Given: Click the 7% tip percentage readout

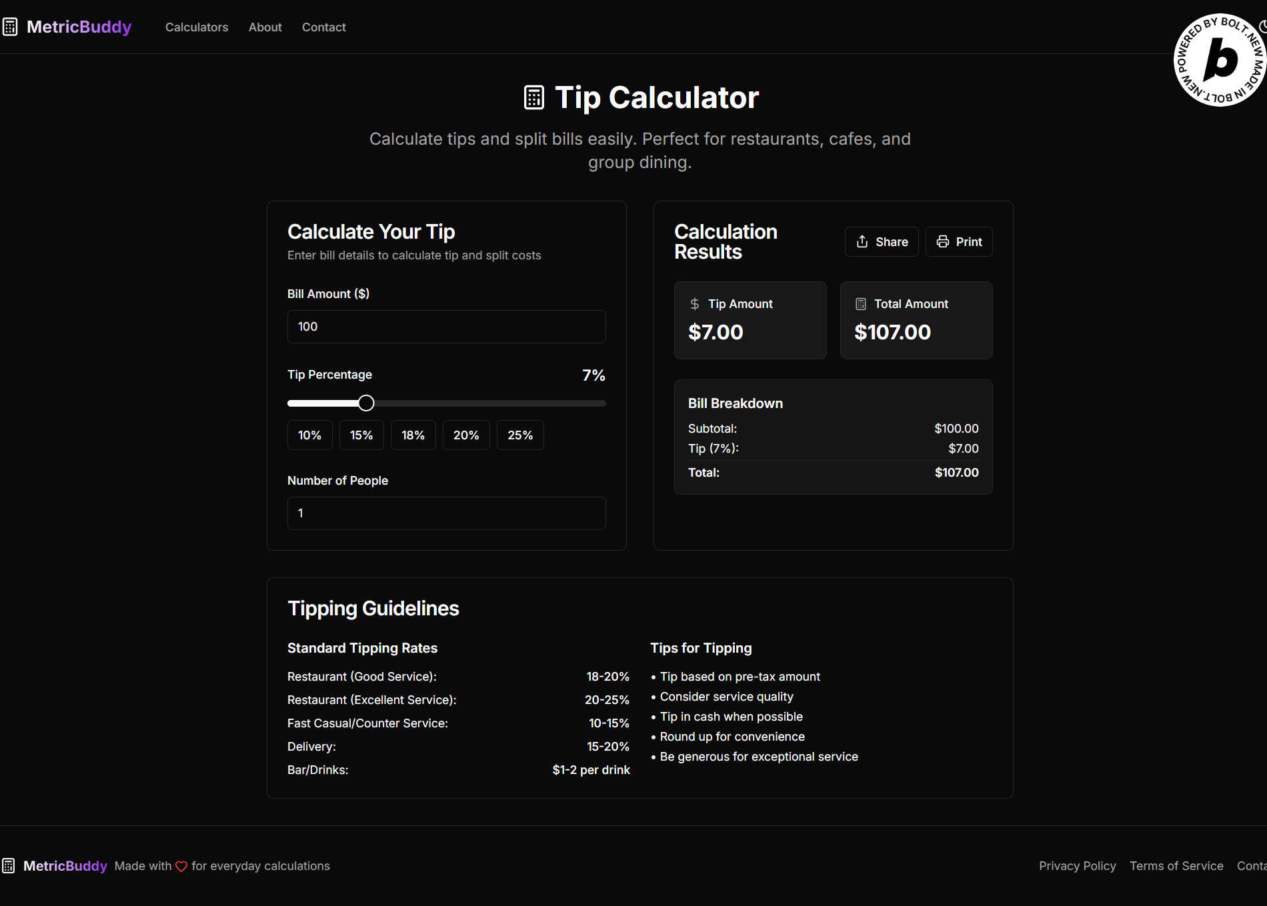Looking at the screenshot, I should pos(593,375).
